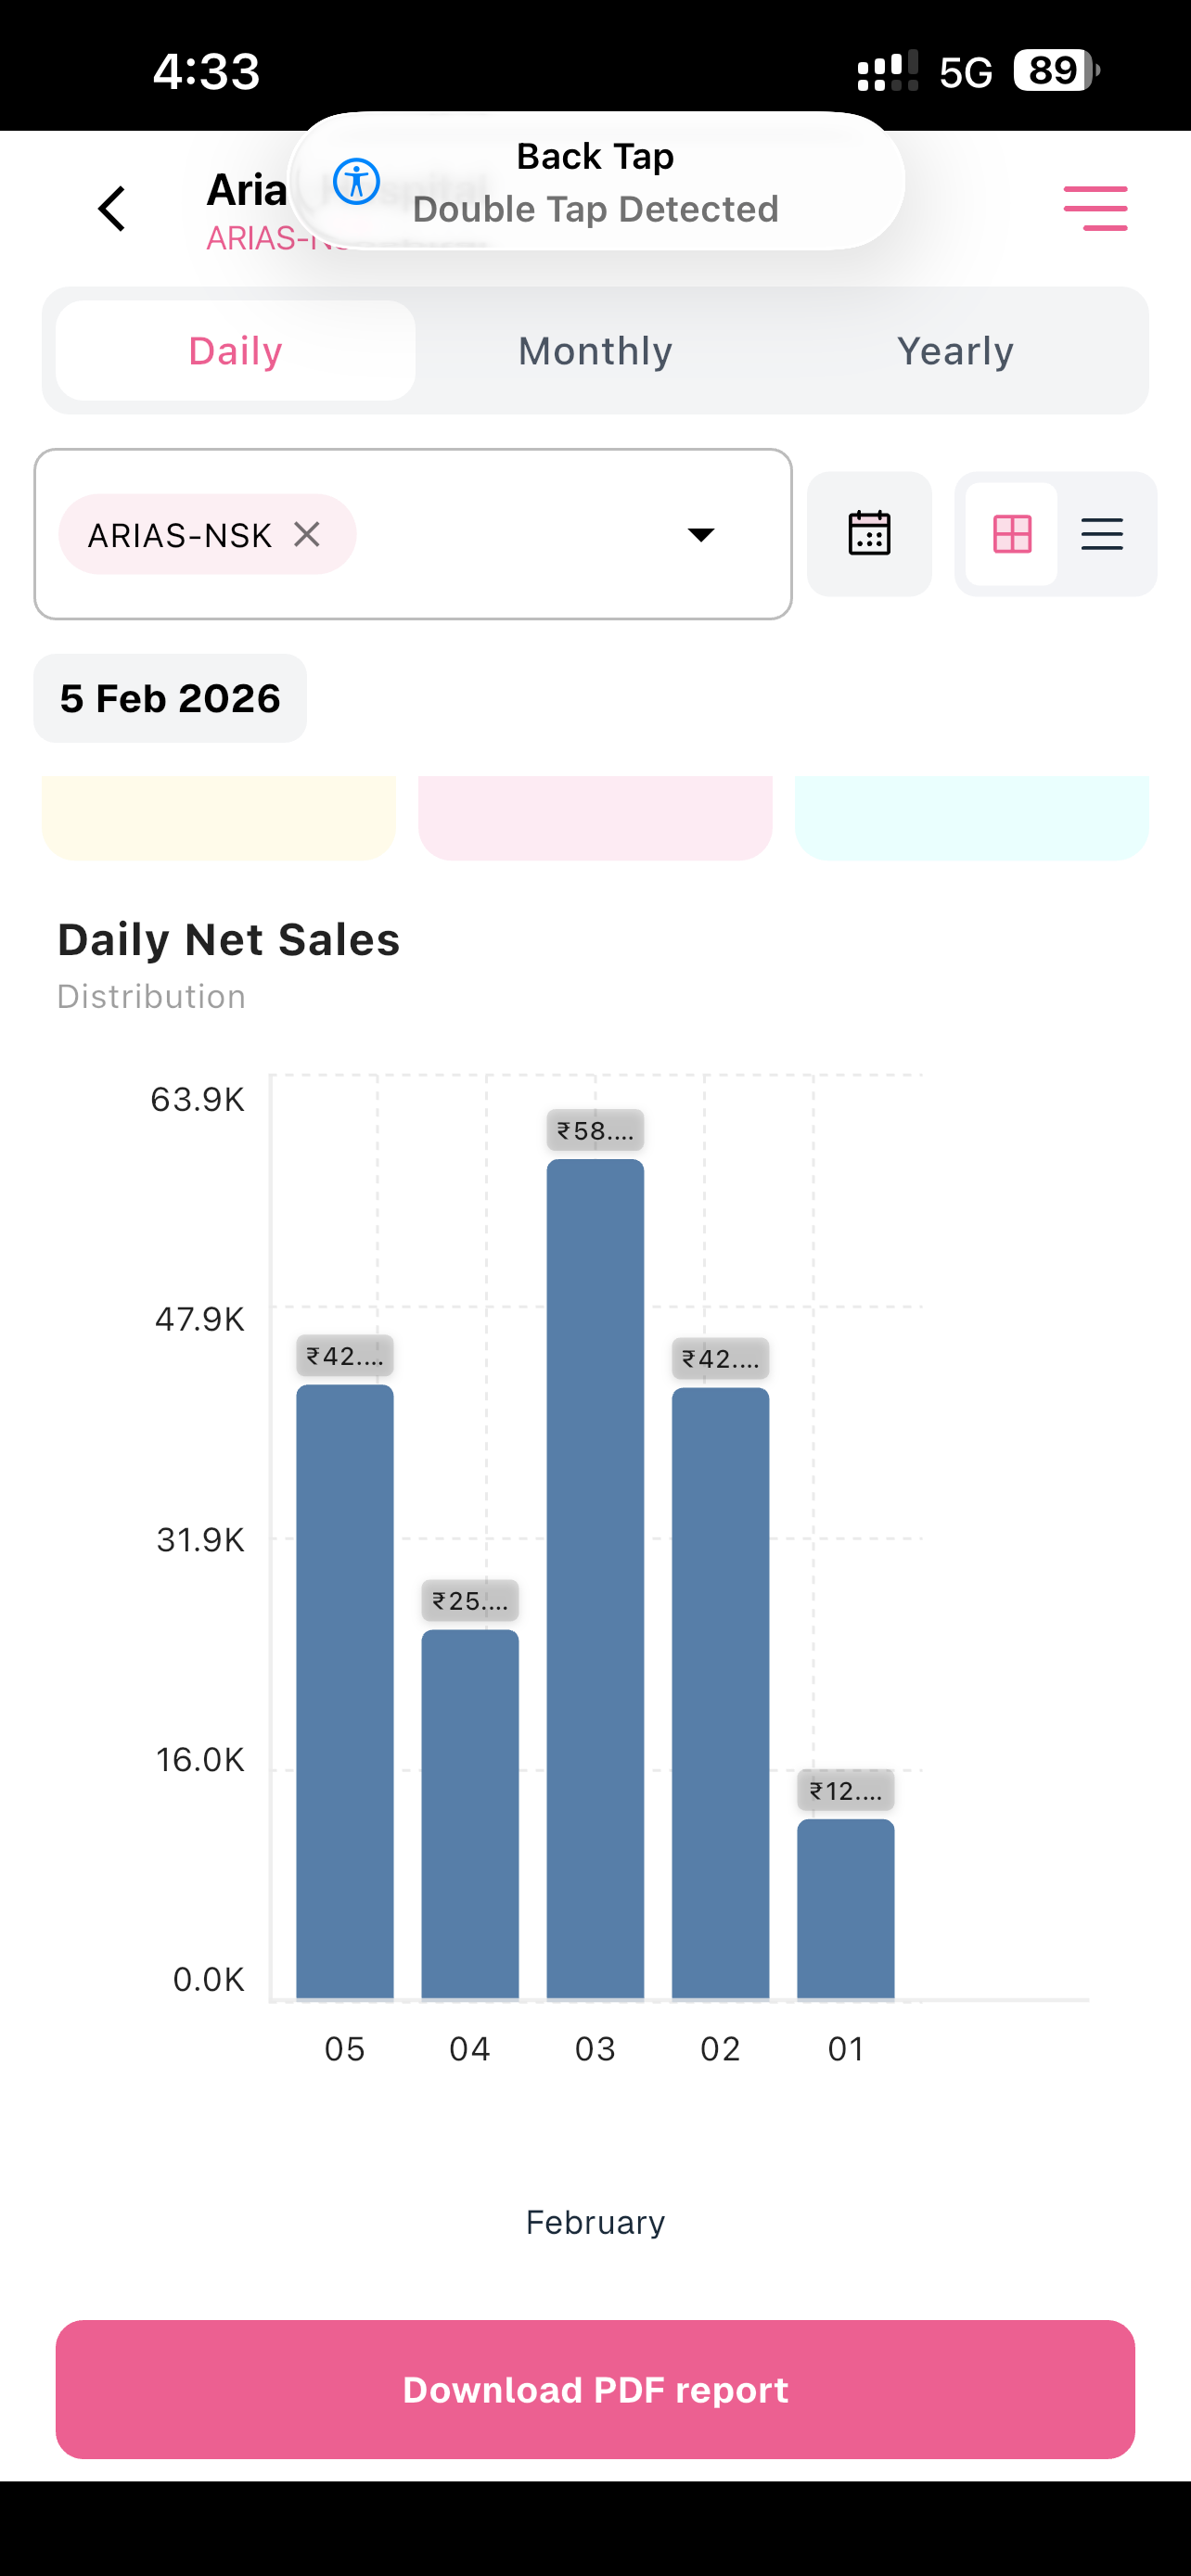Switch to list view layout

pyautogui.click(x=1102, y=533)
